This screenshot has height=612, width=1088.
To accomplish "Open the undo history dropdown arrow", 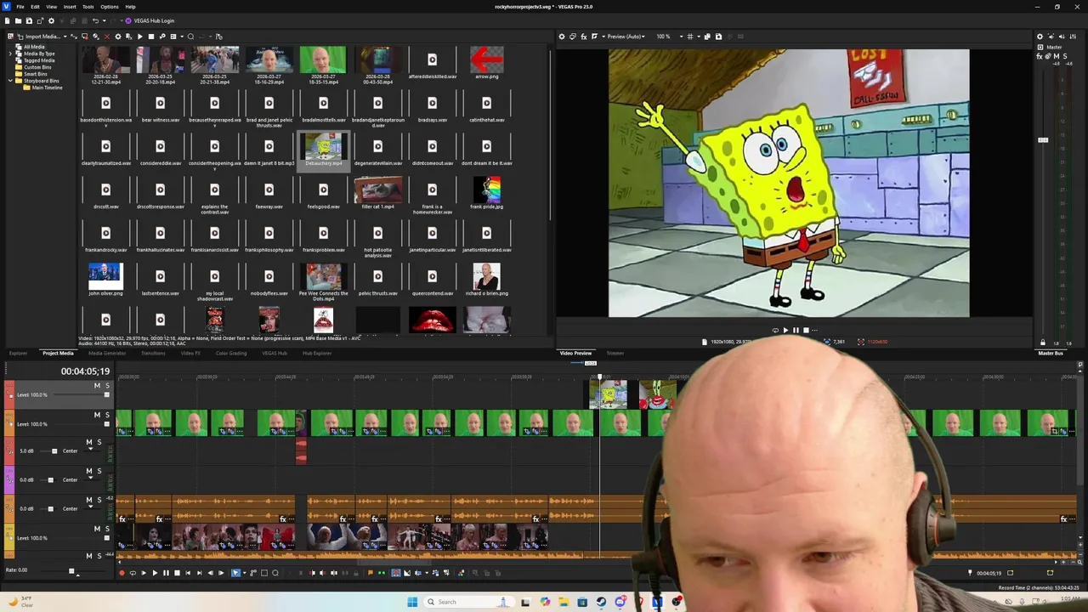I will 104,20.
